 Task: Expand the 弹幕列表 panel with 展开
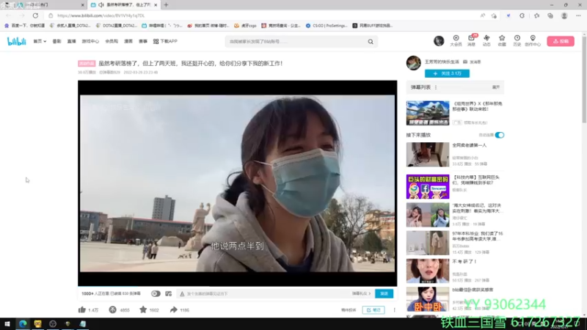(496, 87)
